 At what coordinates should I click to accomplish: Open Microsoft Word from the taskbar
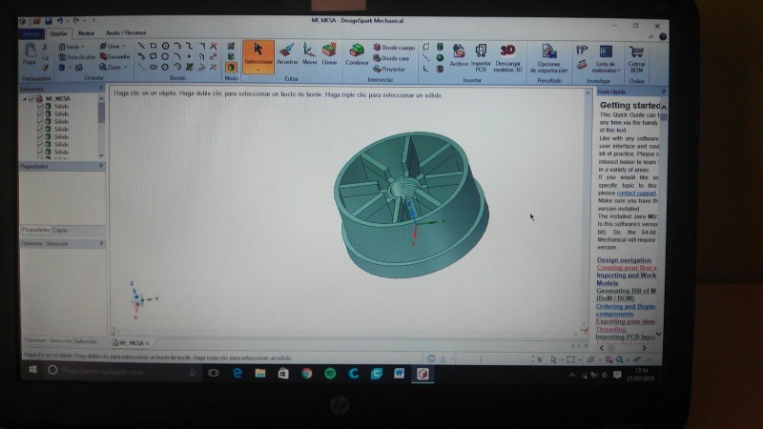click(x=399, y=374)
